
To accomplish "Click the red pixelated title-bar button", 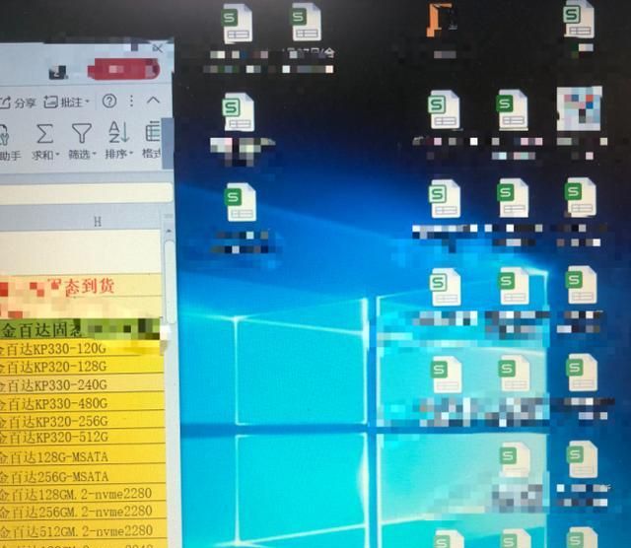I will (123, 69).
